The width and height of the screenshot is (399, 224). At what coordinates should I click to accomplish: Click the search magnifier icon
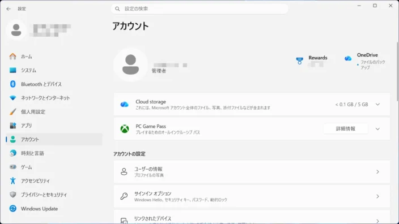117,9
